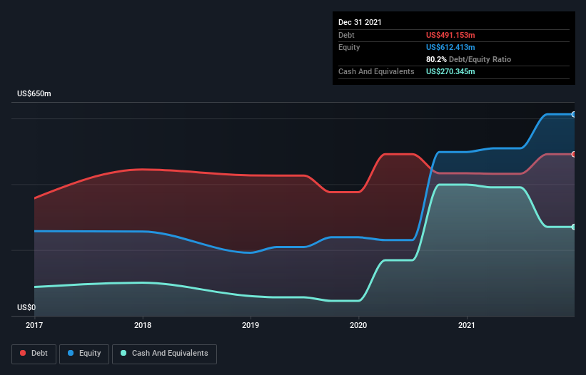The height and width of the screenshot is (375, 586).
Task: Click the 2019 x-axis label
Action: pos(251,325)
